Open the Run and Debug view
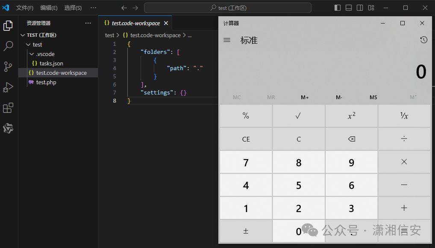435x248 pixels. (x=8, y=87)
